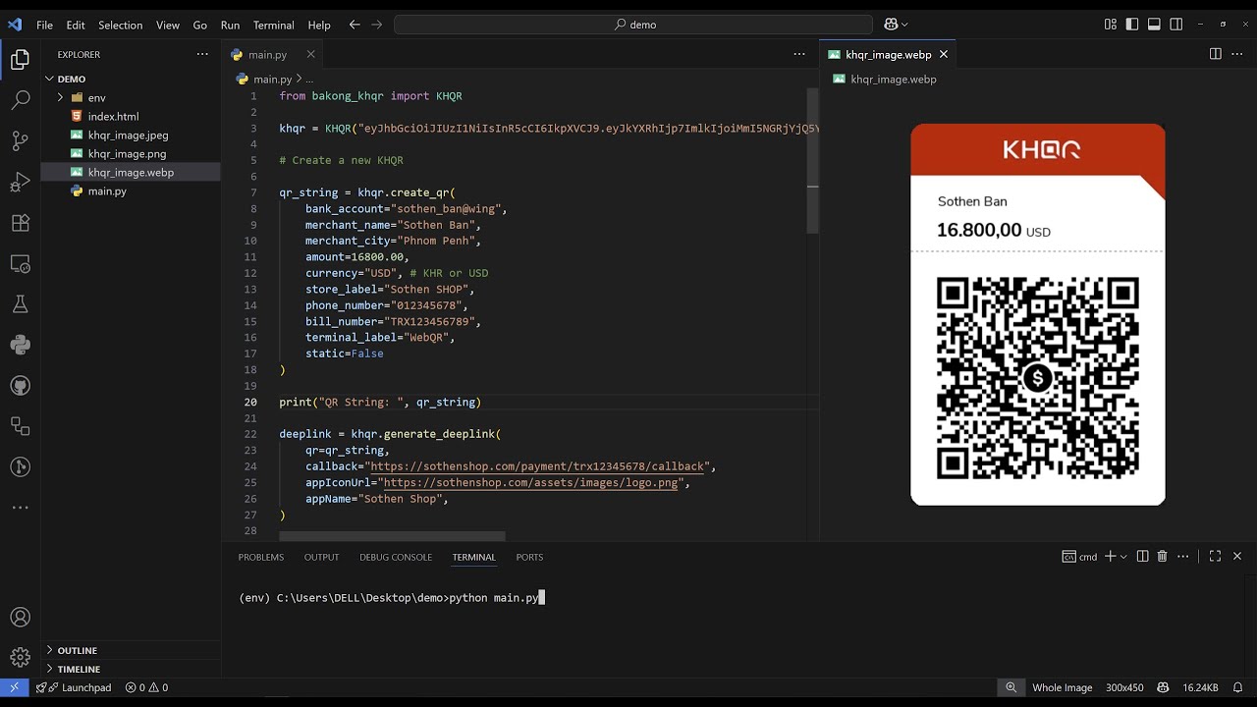
Task: Open the Manage gear menu
Action: [x=20, y=657]
